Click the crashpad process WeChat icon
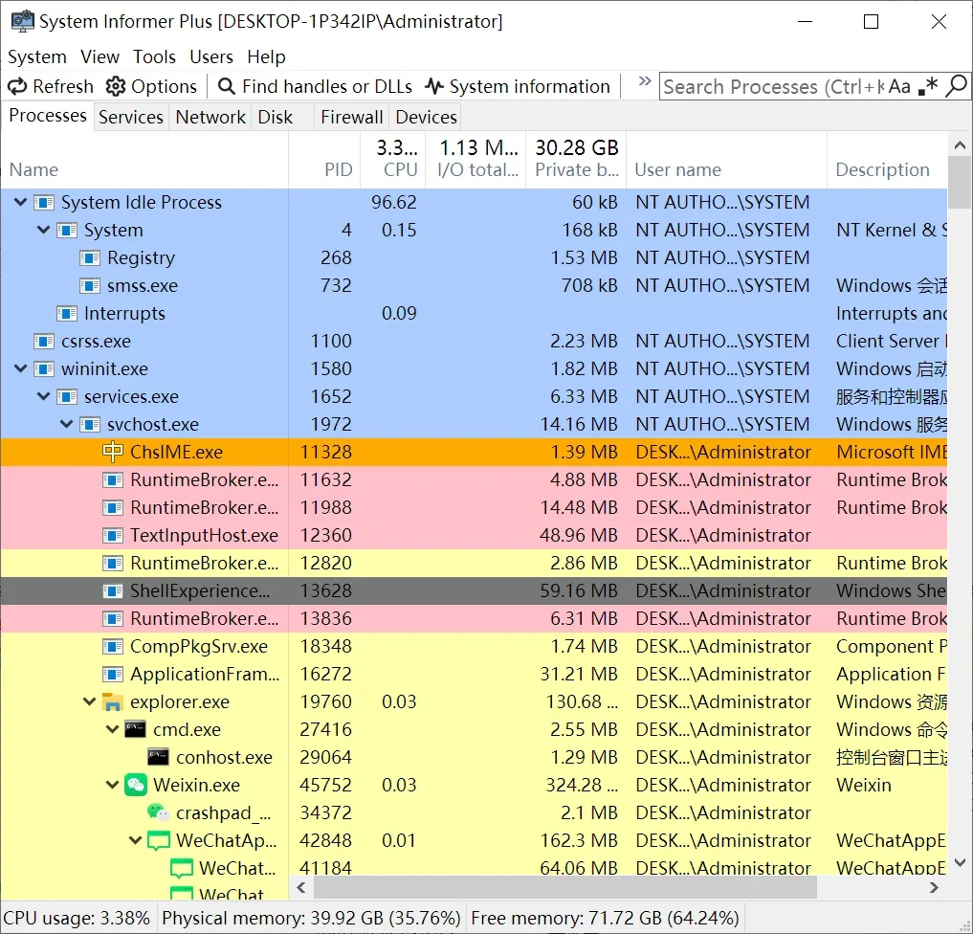This screenshot has width=973, height=934. [x=158, y=812]
